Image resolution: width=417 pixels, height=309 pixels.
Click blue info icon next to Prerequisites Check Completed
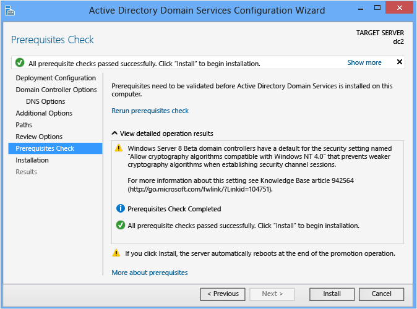121,208
